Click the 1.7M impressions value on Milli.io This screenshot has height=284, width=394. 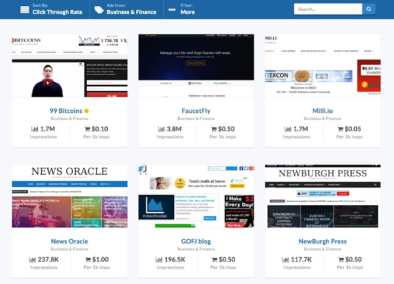coord(301,129)
